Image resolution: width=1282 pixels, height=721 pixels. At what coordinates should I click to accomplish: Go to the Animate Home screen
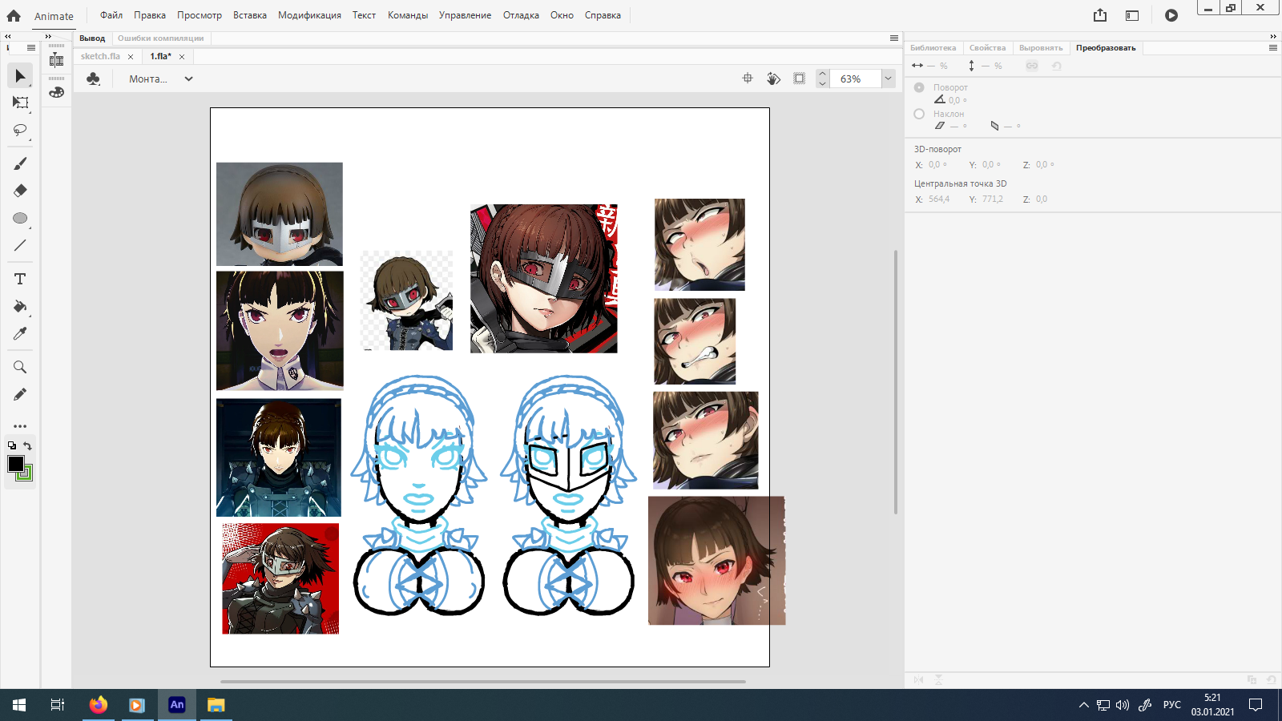(14, 15)
